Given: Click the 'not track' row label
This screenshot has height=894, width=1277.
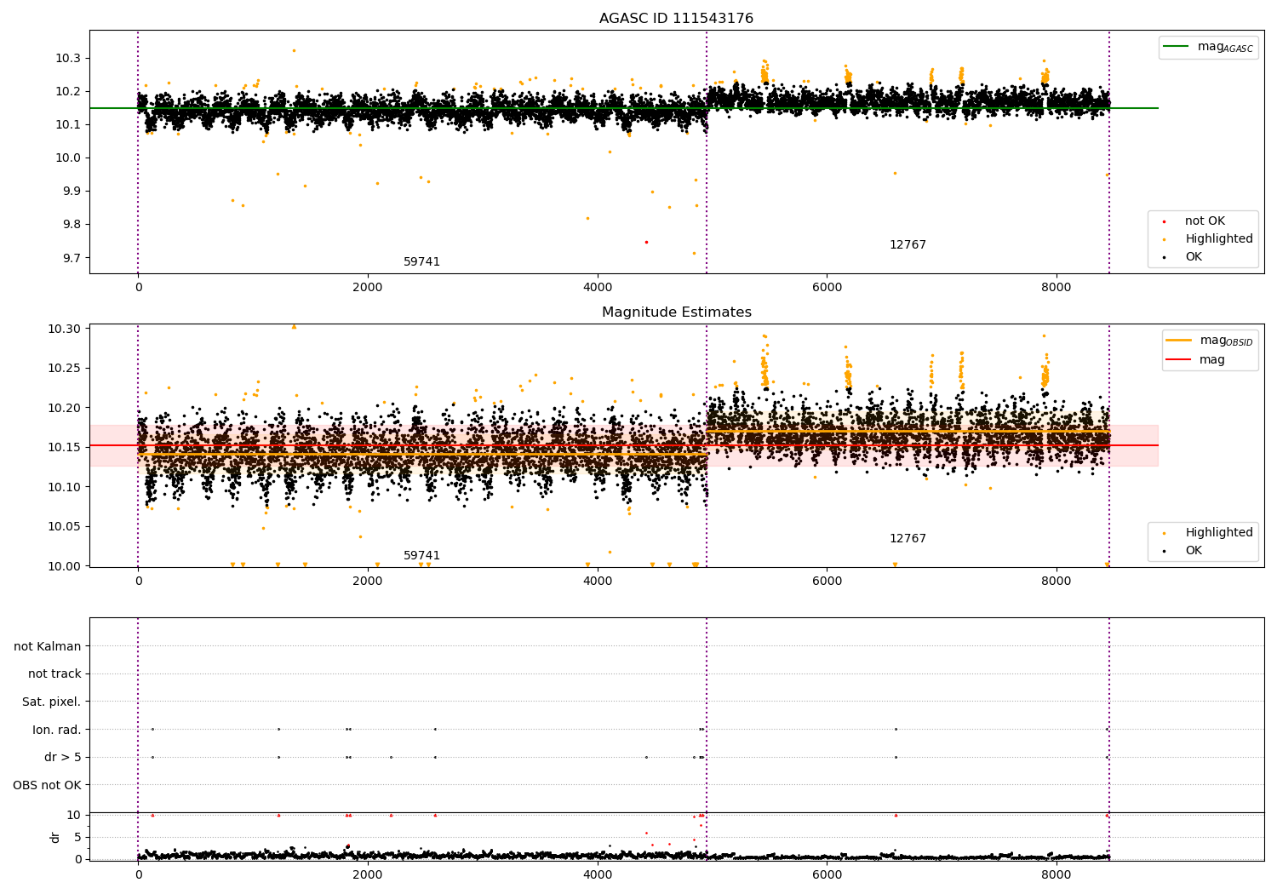Looking at the screenshot, I should tap(54, 674).
